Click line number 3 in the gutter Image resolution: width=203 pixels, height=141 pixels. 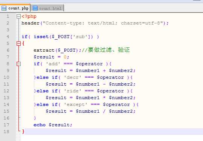pos(8,30)
